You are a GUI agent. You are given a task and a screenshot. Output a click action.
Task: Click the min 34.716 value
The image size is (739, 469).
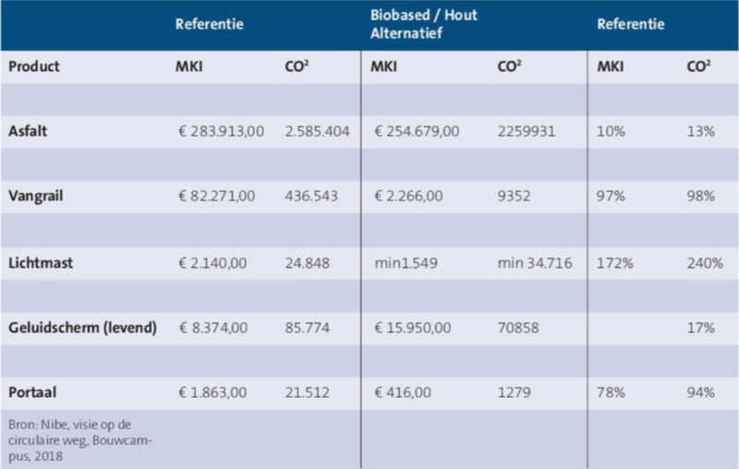pyautogui.click(x=535, y=262)
